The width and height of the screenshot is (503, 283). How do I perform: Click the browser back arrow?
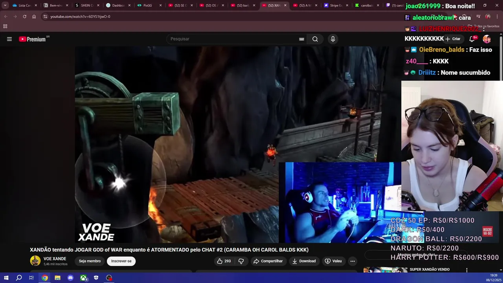pos(6,17)
